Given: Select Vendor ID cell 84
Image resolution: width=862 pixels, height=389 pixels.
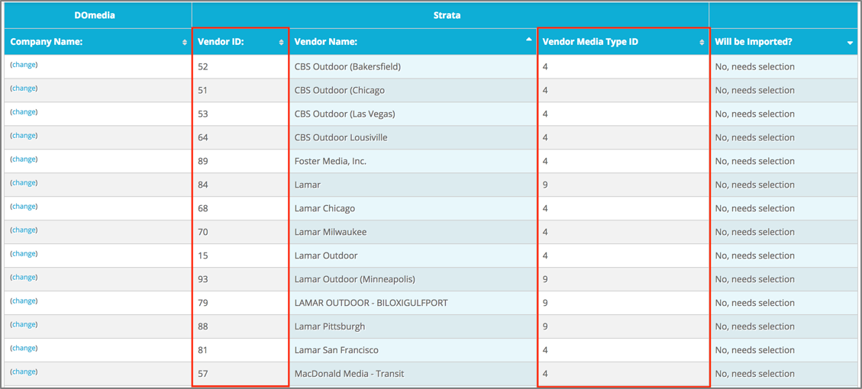Looking at the screenshot, I should click(x=241, y=185).
